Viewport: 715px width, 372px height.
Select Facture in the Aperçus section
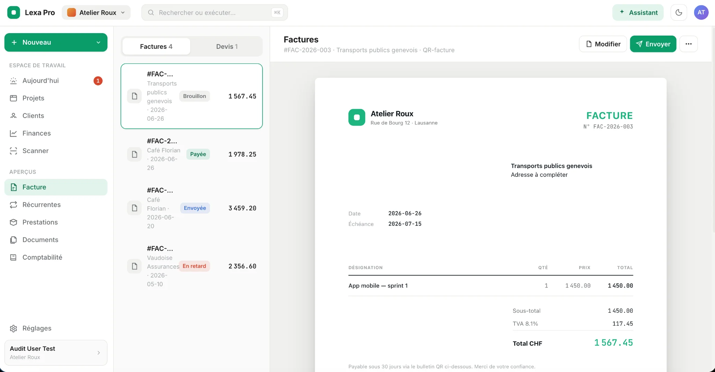click(56, 187)
